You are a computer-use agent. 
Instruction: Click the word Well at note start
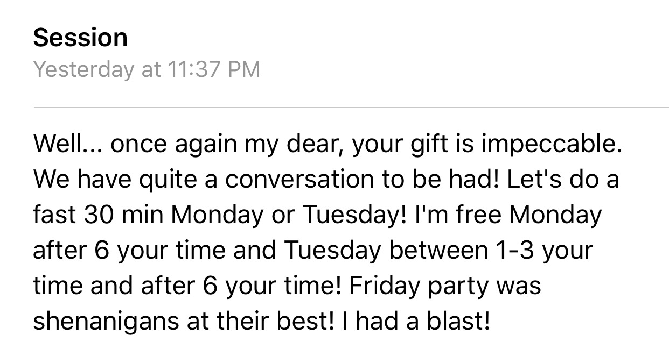click(x=53, y=146)
